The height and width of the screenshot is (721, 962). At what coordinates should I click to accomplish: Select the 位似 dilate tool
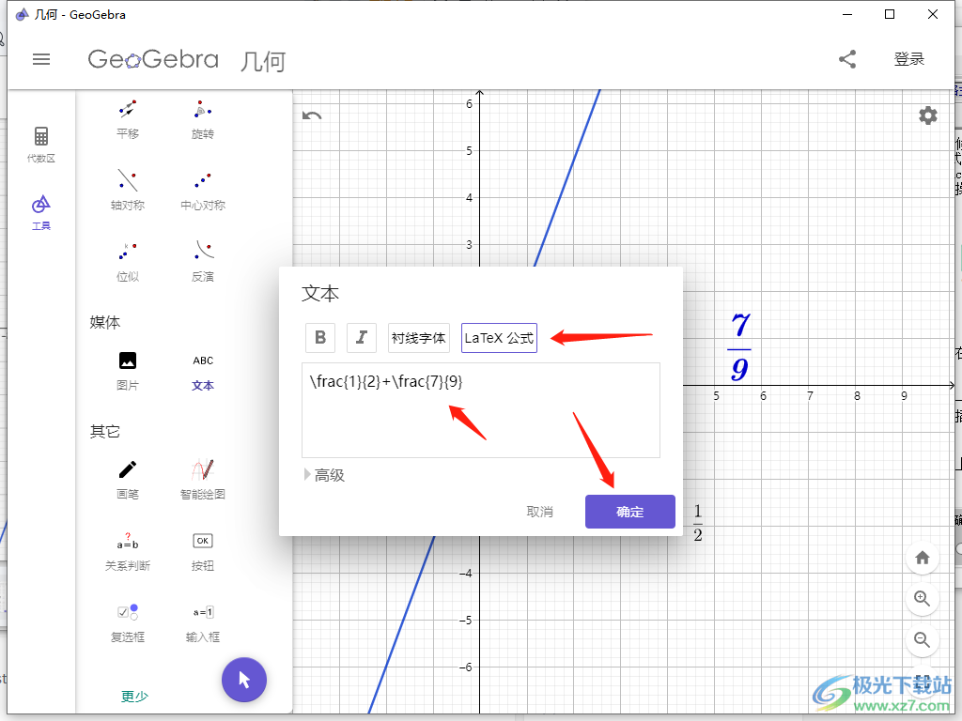point(128,262)
